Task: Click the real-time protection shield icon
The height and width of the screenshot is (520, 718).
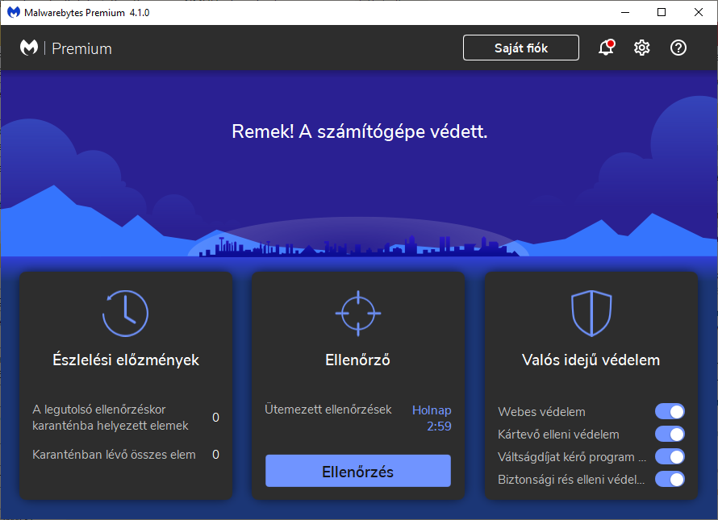Action: 591,314
